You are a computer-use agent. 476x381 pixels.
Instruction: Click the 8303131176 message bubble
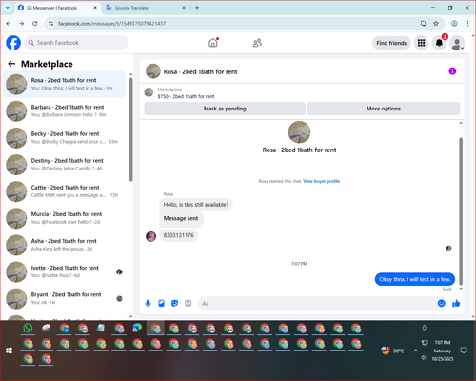point(178,235)
